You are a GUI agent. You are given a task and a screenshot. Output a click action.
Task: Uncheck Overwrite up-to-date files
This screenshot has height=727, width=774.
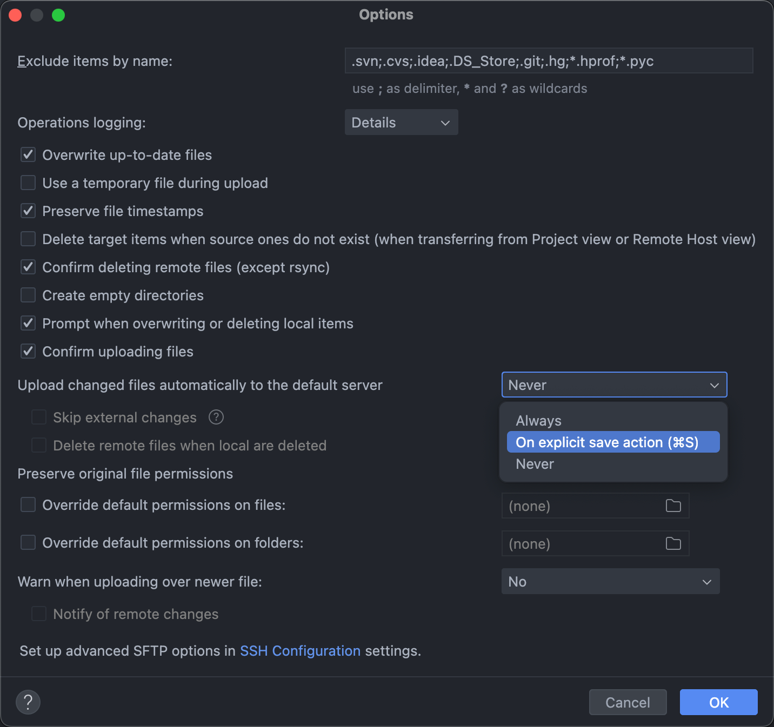(28, 155)
